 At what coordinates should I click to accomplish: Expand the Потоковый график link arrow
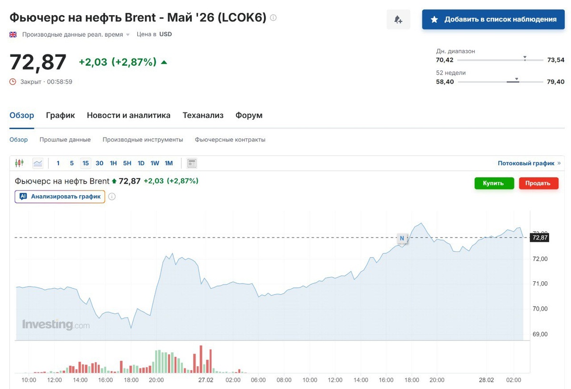point(559,163)
